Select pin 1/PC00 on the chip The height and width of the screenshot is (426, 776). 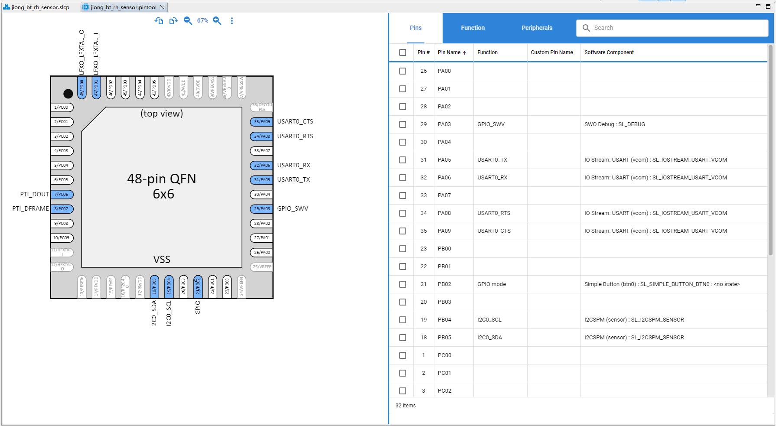coord(62,107)
